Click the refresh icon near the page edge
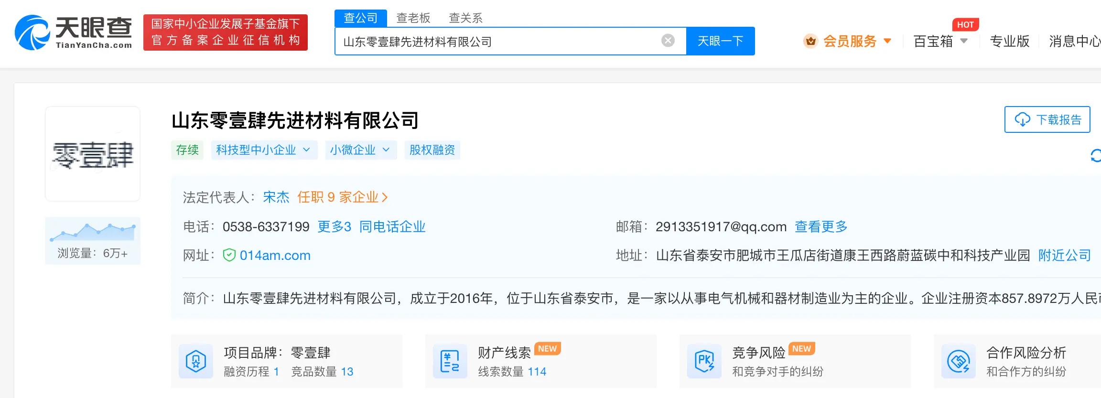1101x398 pixels. [1096, 155]
